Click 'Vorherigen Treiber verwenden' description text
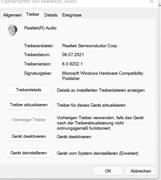The height and width of the screenshot is (180, 161). pyautogui.click(x=100, y=123)
